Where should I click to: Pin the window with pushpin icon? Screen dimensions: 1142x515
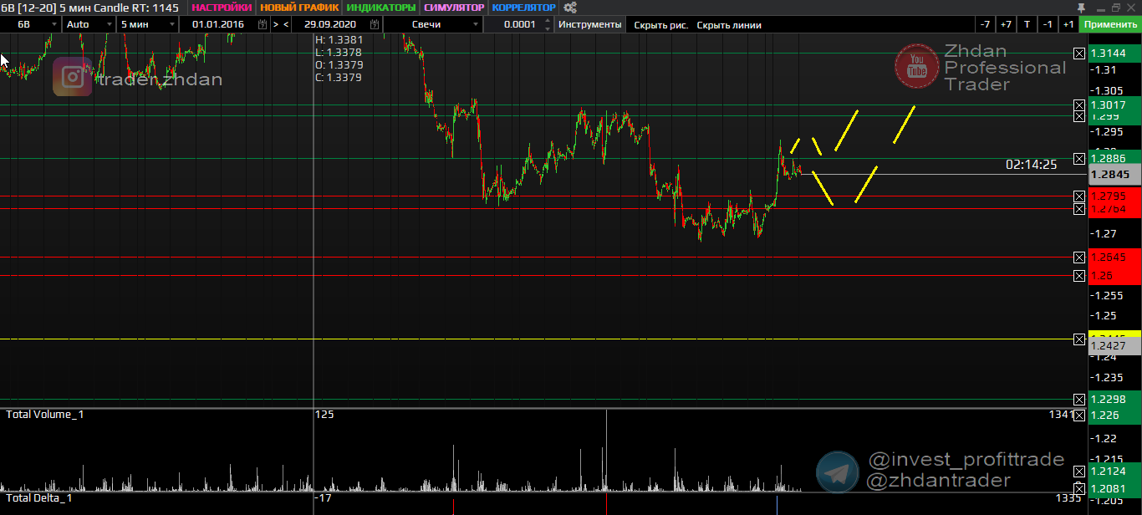[1081, 8]
